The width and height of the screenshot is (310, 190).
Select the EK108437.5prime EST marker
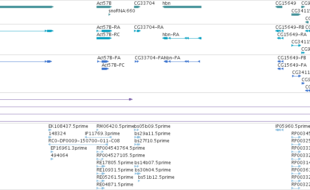50,130
